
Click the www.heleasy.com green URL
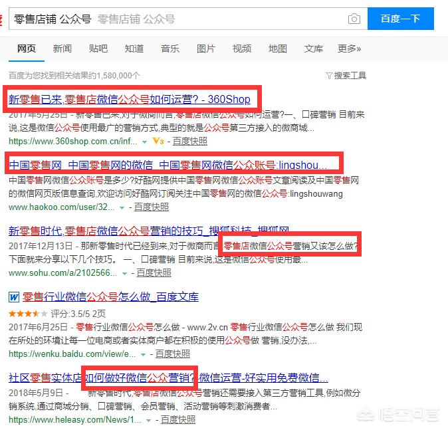75,419
